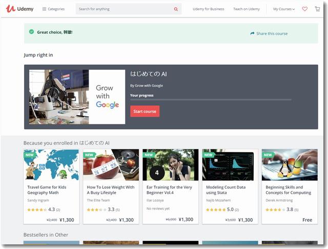Open the Grow with Google course thumbnail
This screenshot has height=249, width=328.
pyautogui.click(x=77, y=96)
